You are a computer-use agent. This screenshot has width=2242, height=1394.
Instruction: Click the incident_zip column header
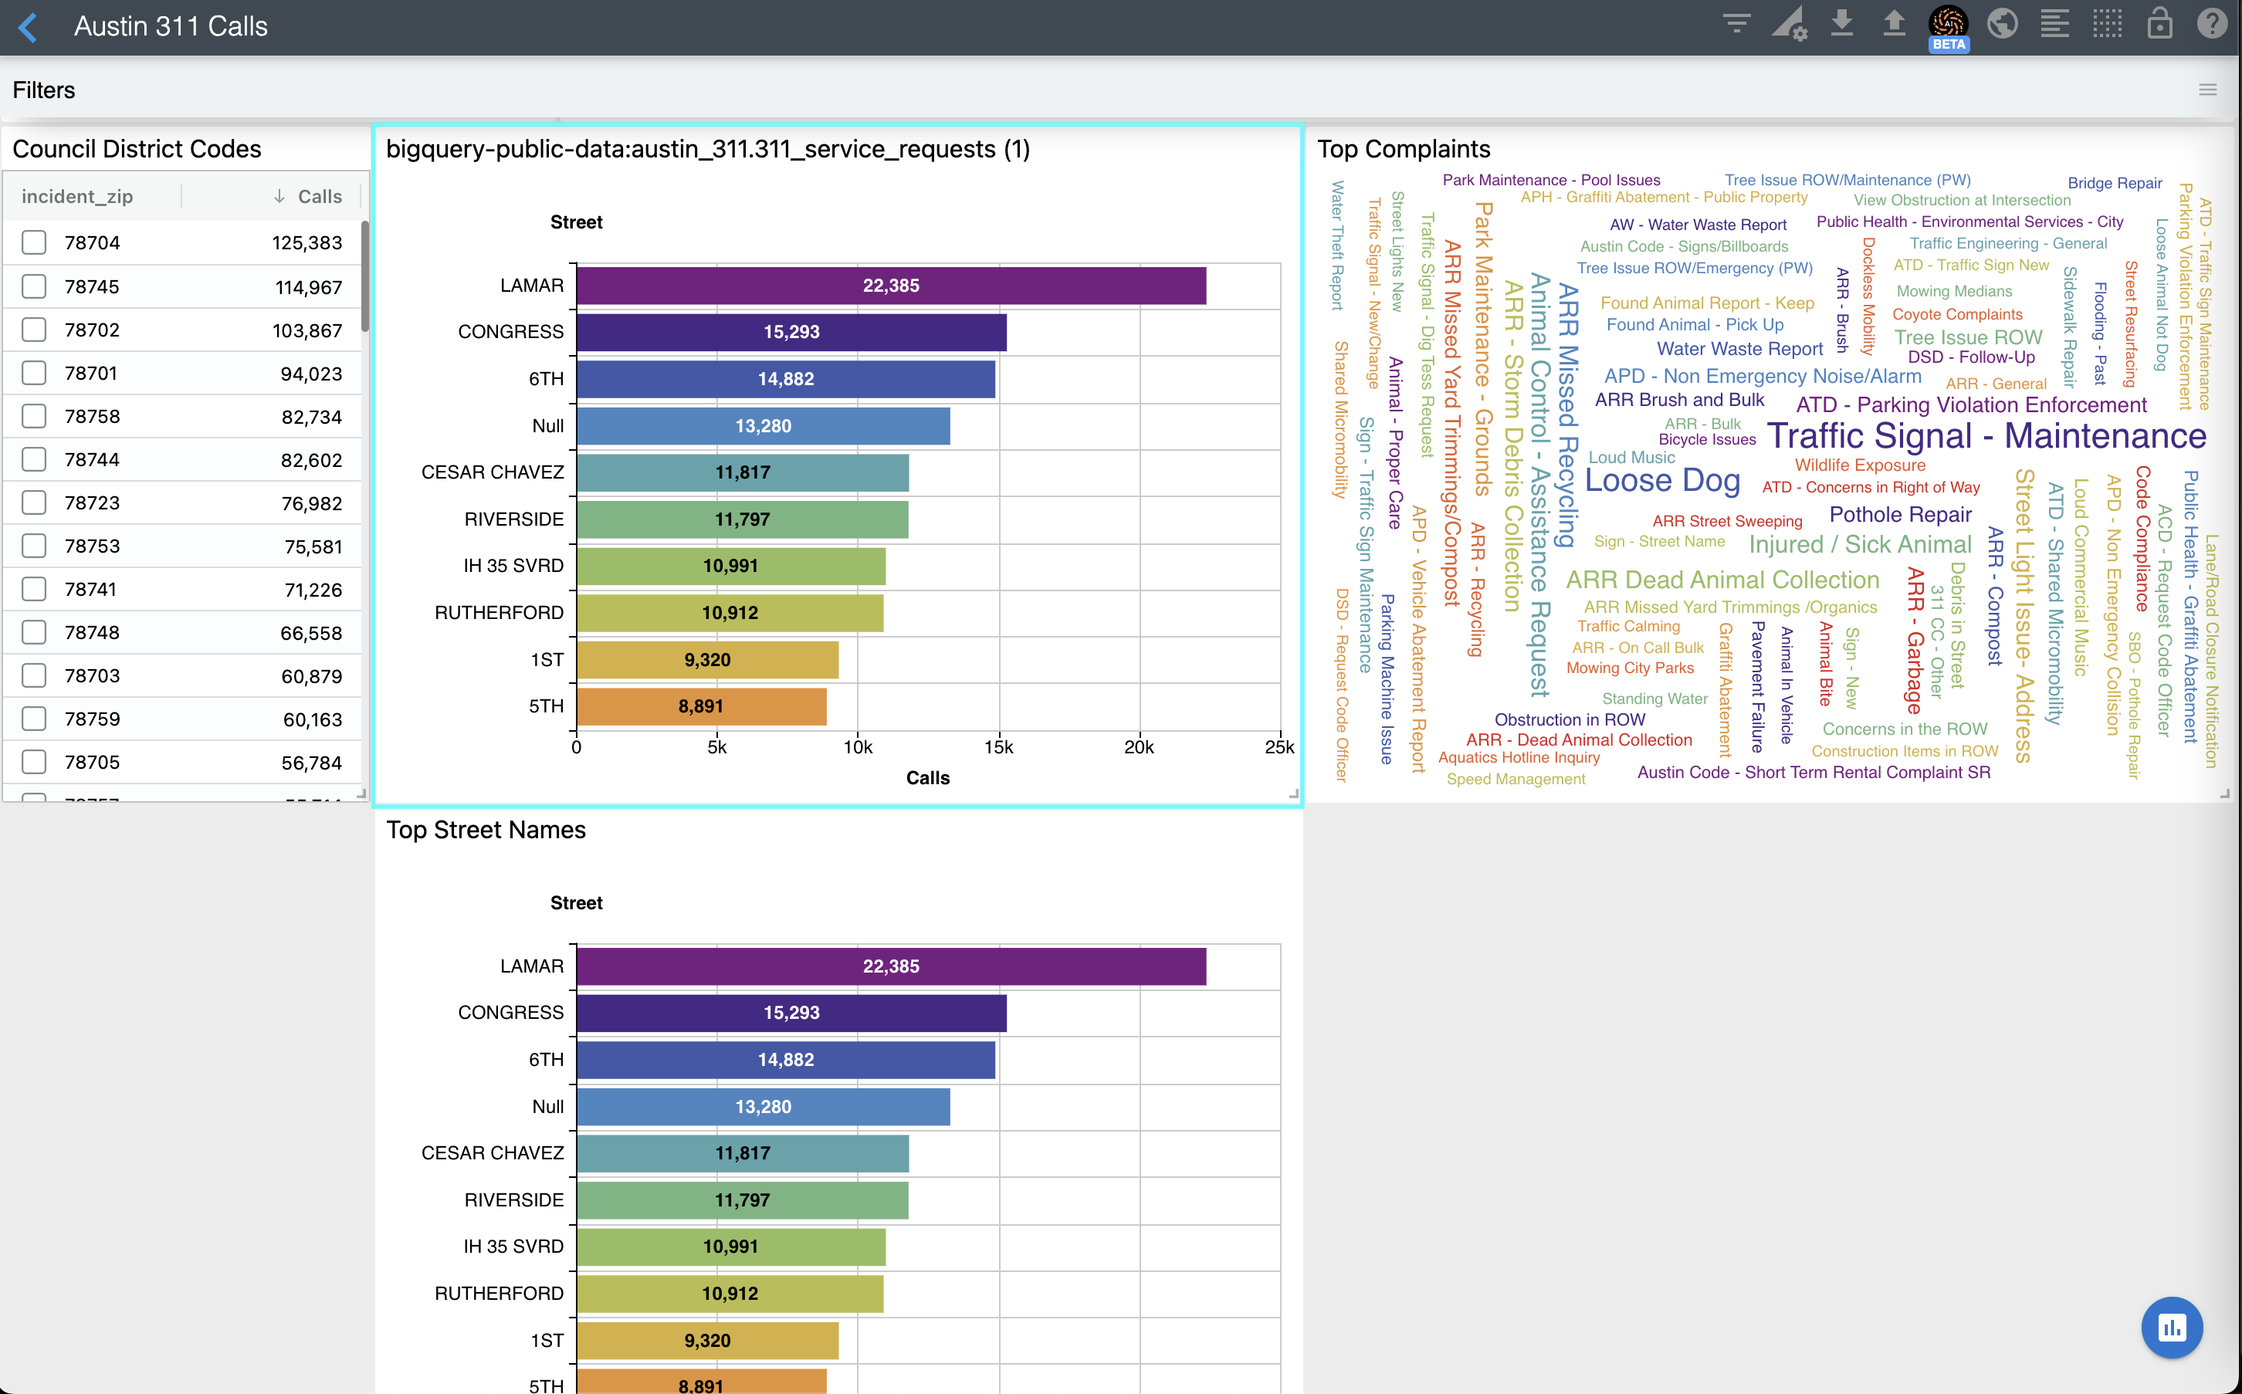77,196
